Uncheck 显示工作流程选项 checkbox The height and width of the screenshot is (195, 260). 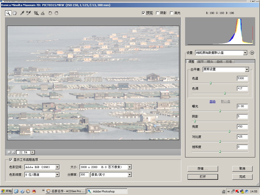pos(11,160)
